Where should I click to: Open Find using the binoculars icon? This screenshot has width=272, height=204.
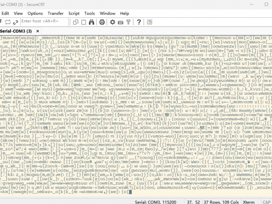(x=91, y=22)
